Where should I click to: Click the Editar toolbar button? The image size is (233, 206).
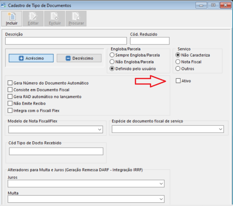coord(33,19)
